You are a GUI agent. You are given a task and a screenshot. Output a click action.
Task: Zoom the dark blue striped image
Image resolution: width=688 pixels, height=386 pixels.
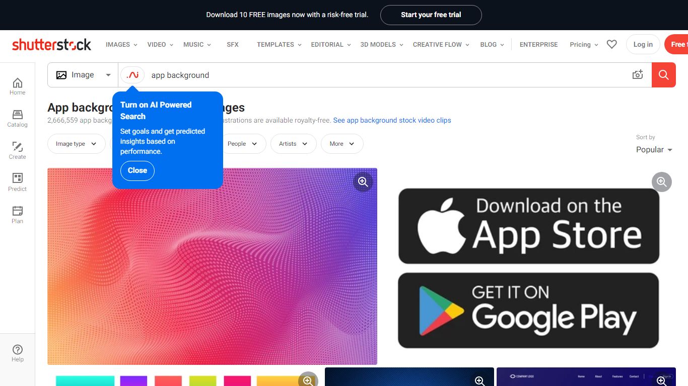point(479,380)
